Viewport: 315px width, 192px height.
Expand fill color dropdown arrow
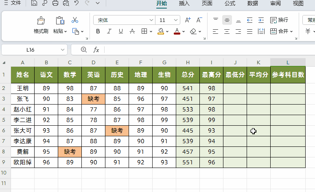point(167,32)
